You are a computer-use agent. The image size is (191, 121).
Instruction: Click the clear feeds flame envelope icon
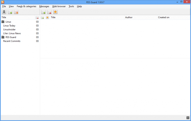[16, 12]
